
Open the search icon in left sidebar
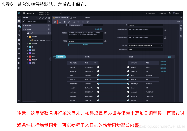[x=19, y=31]
